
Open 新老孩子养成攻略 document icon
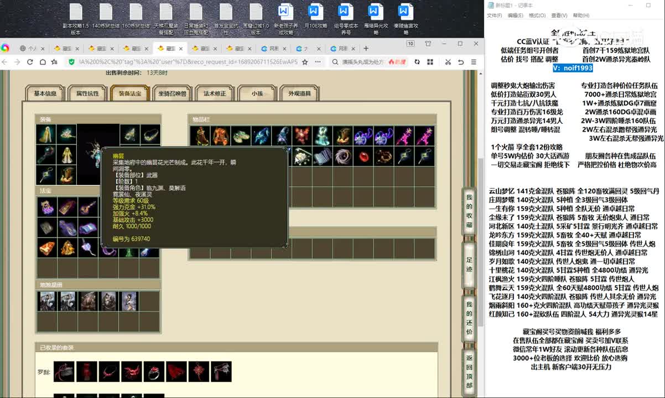pos(285,19)
